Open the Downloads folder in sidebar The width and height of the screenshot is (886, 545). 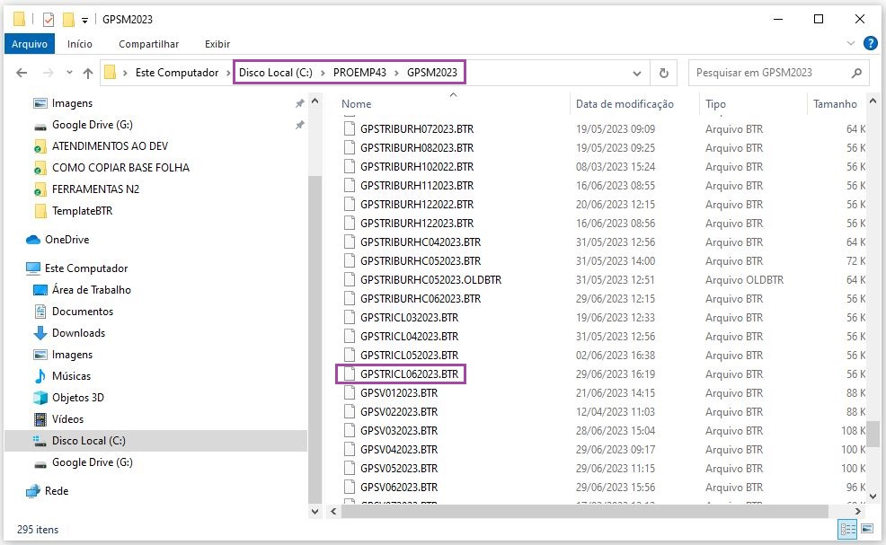pos(78,333)
